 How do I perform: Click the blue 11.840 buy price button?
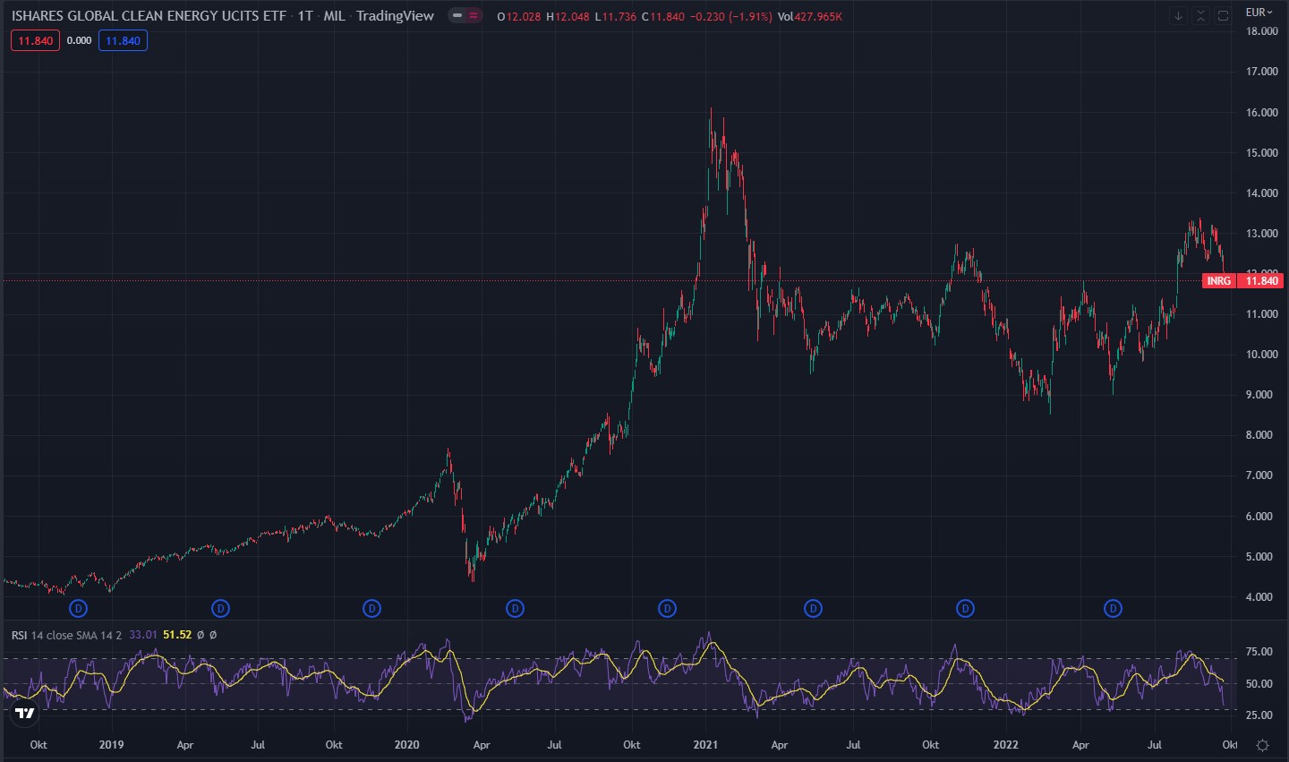(x=123, y=40)
